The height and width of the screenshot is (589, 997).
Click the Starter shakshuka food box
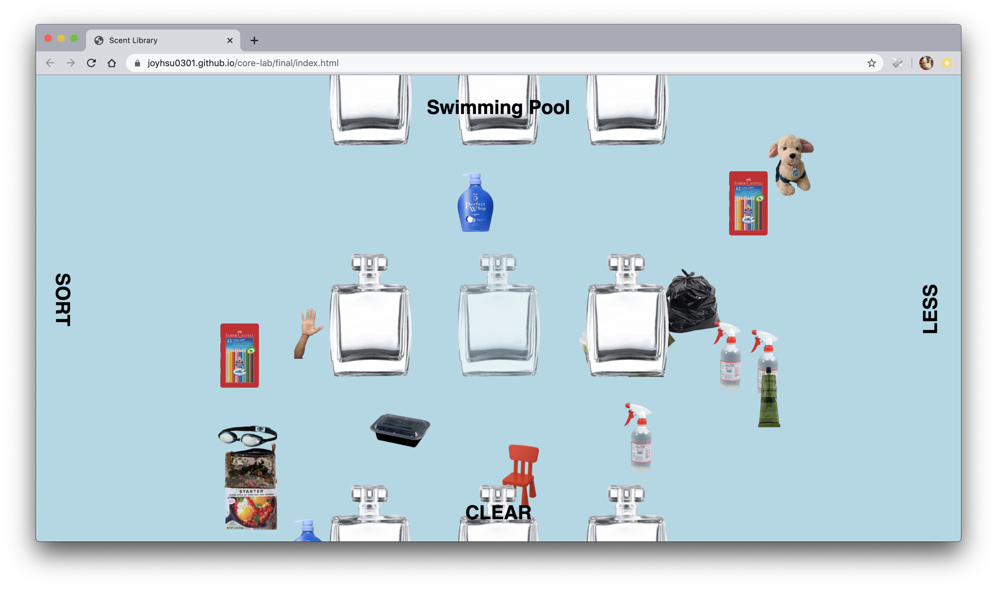[251, 509]
